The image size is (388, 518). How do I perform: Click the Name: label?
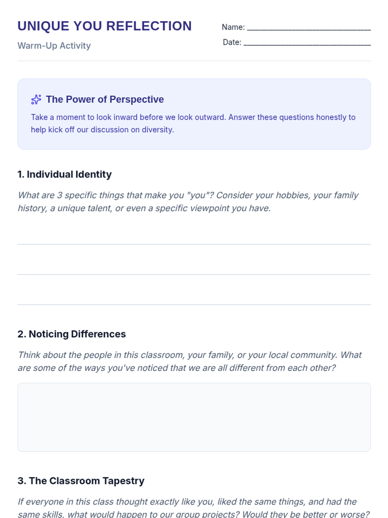pos(233,28)
